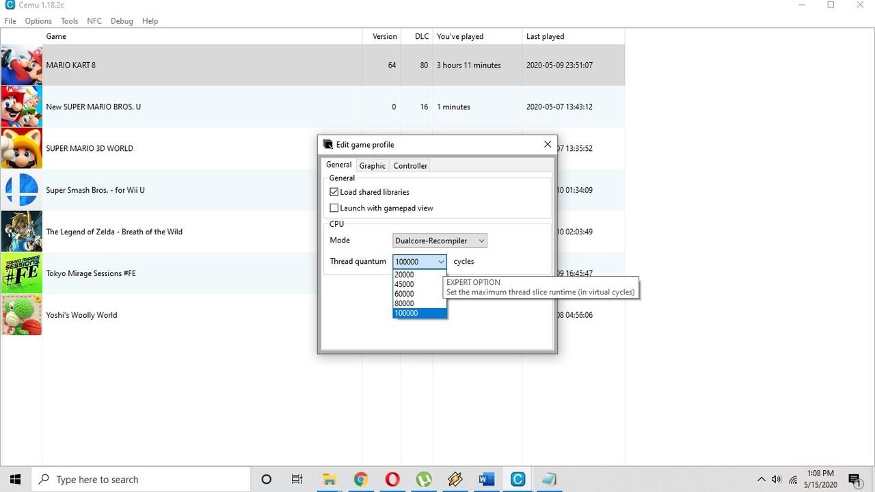
Task: Click the Edit game profile dialog icon
Action: (328, 144)
